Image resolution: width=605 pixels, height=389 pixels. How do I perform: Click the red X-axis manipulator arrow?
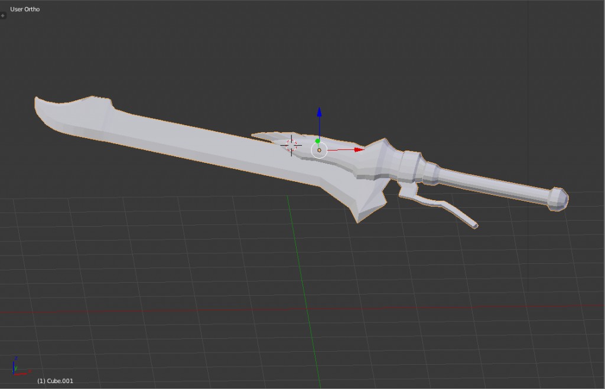[x=358, y=150]
